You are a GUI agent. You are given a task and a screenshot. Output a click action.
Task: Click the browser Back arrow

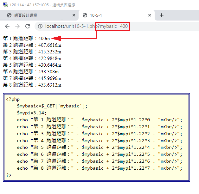click(7, 26)
